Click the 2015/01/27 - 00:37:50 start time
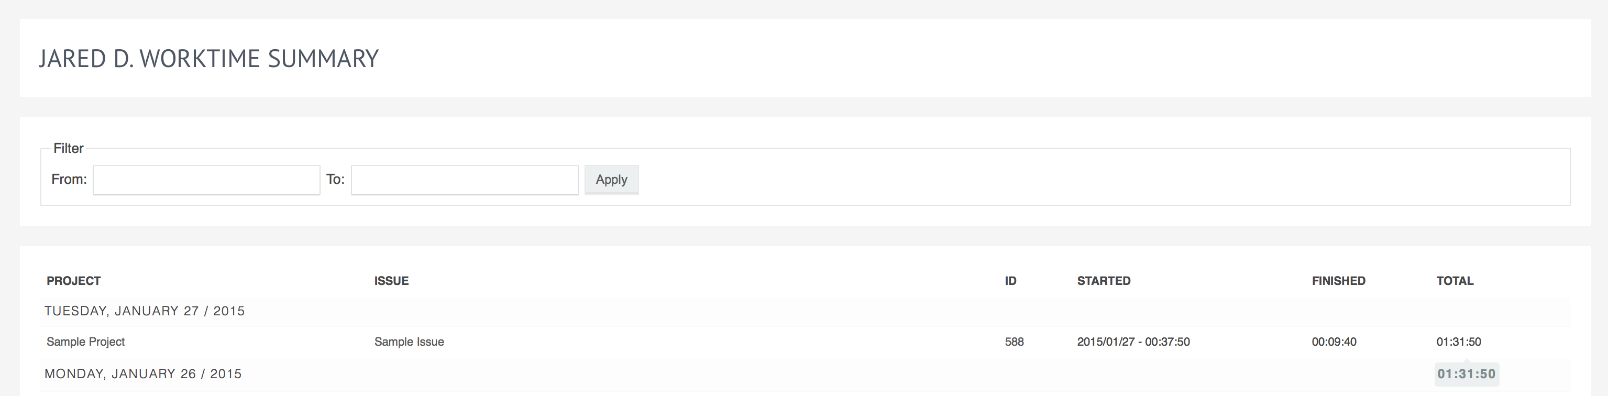 [x=1133, y=342]
